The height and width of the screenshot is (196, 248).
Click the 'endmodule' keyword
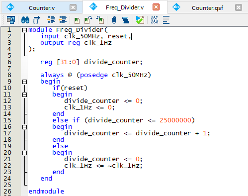tap(46, 192)
